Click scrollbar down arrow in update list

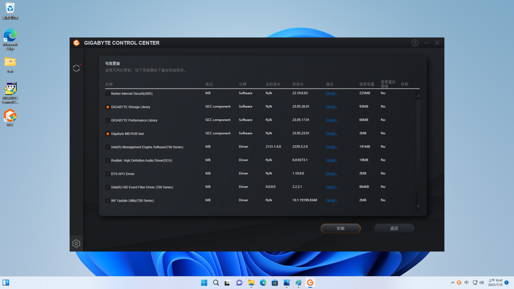coord(418,207)
